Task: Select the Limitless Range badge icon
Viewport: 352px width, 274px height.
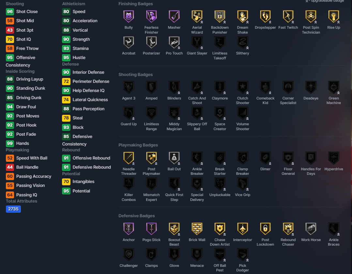Action: 151,113
